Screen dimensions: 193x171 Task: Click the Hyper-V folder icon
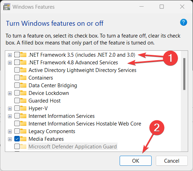[23, 108]
